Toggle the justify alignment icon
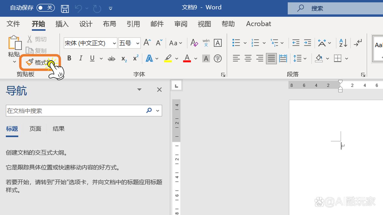 coord(271,58)
